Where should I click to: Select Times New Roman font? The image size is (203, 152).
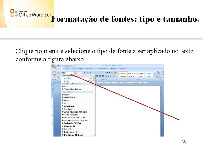pyautogui.click(x=77, y=89)
